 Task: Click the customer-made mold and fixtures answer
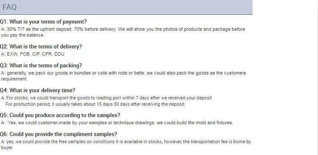117,123
